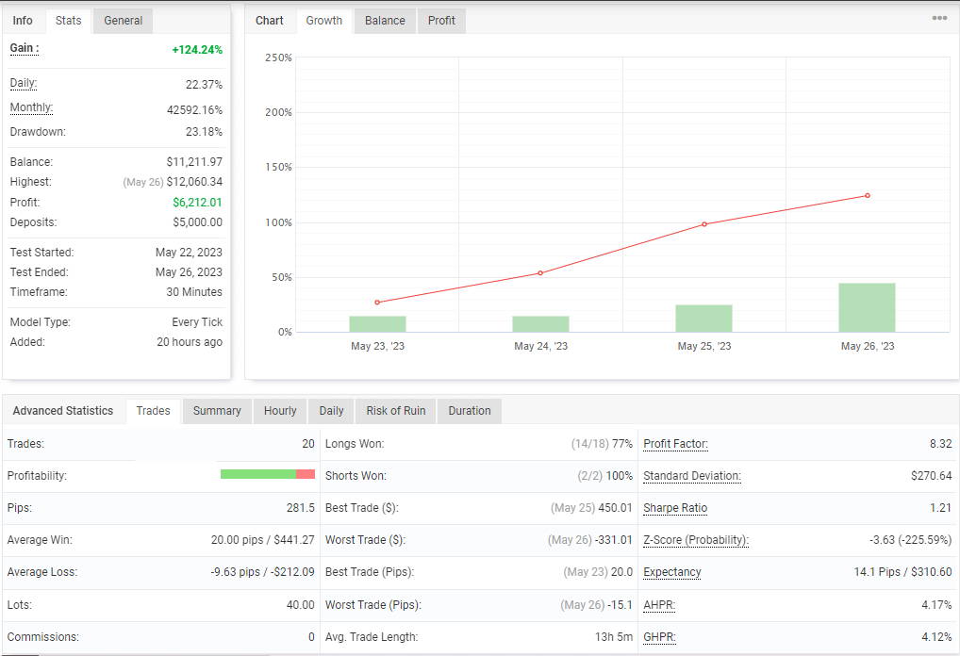Click the May 25 growth data point
Screen dimensions: 960x656
pyautogui.click(x=704, y=224)
